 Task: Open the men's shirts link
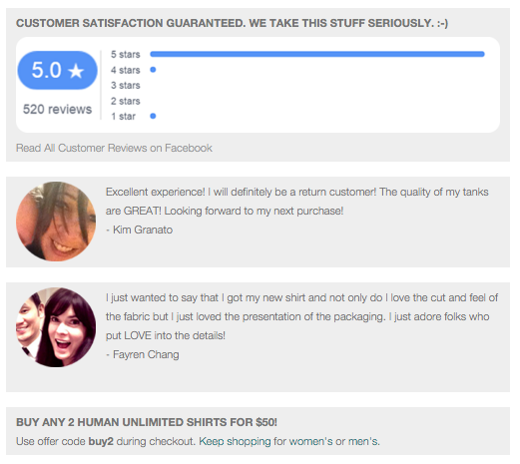363,441
